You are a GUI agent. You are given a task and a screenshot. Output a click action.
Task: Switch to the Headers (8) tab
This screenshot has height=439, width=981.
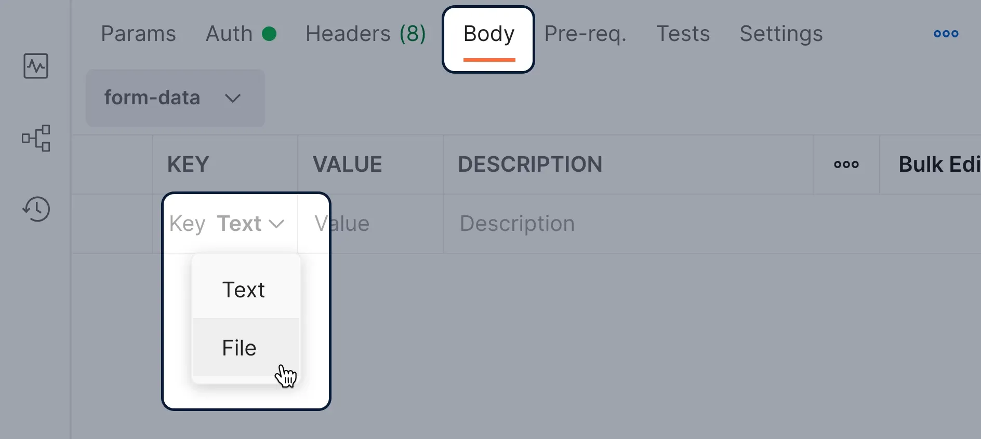(x=366, y=34)
